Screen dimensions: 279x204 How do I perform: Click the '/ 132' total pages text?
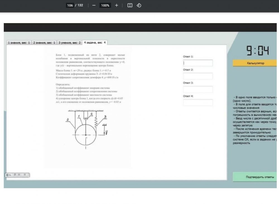tap(79, 5)
